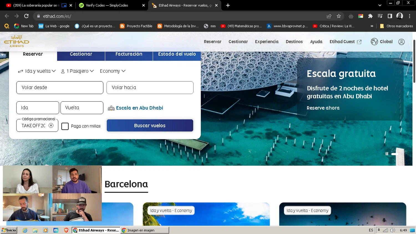This screenshot has height=234, width=416.
Task: Bookmark this page with the star icon
Action: tap(339, 16)
